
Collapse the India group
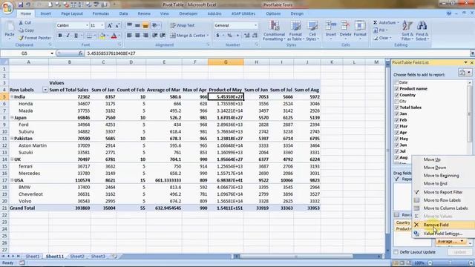(x=12, y=97)
